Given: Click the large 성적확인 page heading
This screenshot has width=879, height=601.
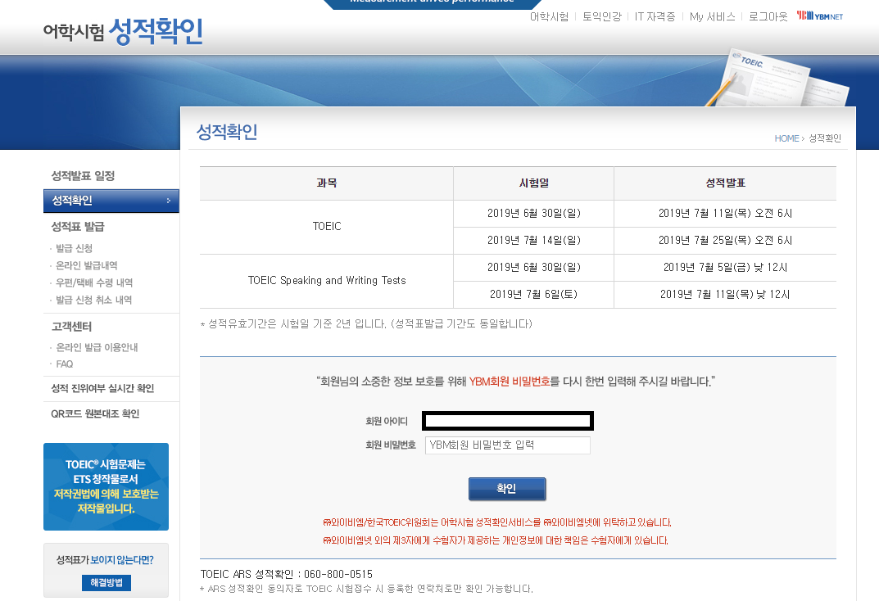Looking at the screenshot, I should 227,132.
